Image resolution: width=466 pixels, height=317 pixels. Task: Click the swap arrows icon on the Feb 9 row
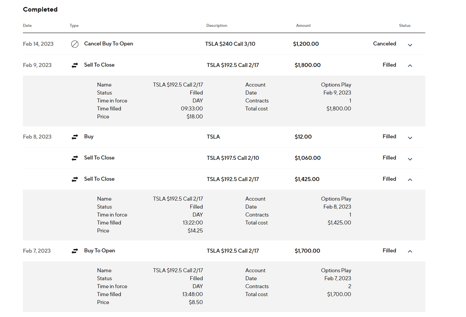75,65
